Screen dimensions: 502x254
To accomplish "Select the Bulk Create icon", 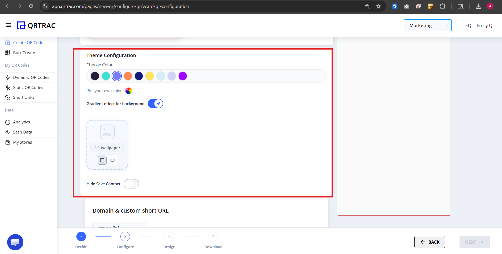I will tap(8, 53).
